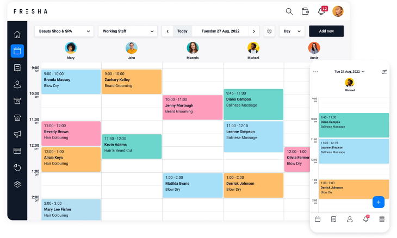The image size is (397, 238).
Task: Click the Today button
Action: tap(182, 31)
